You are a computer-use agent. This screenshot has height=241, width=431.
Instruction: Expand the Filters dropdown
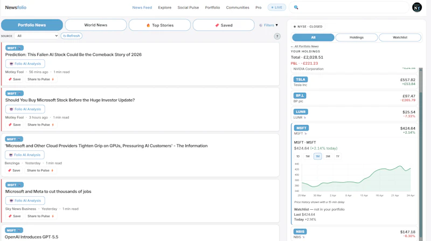[x=268, y=25]
